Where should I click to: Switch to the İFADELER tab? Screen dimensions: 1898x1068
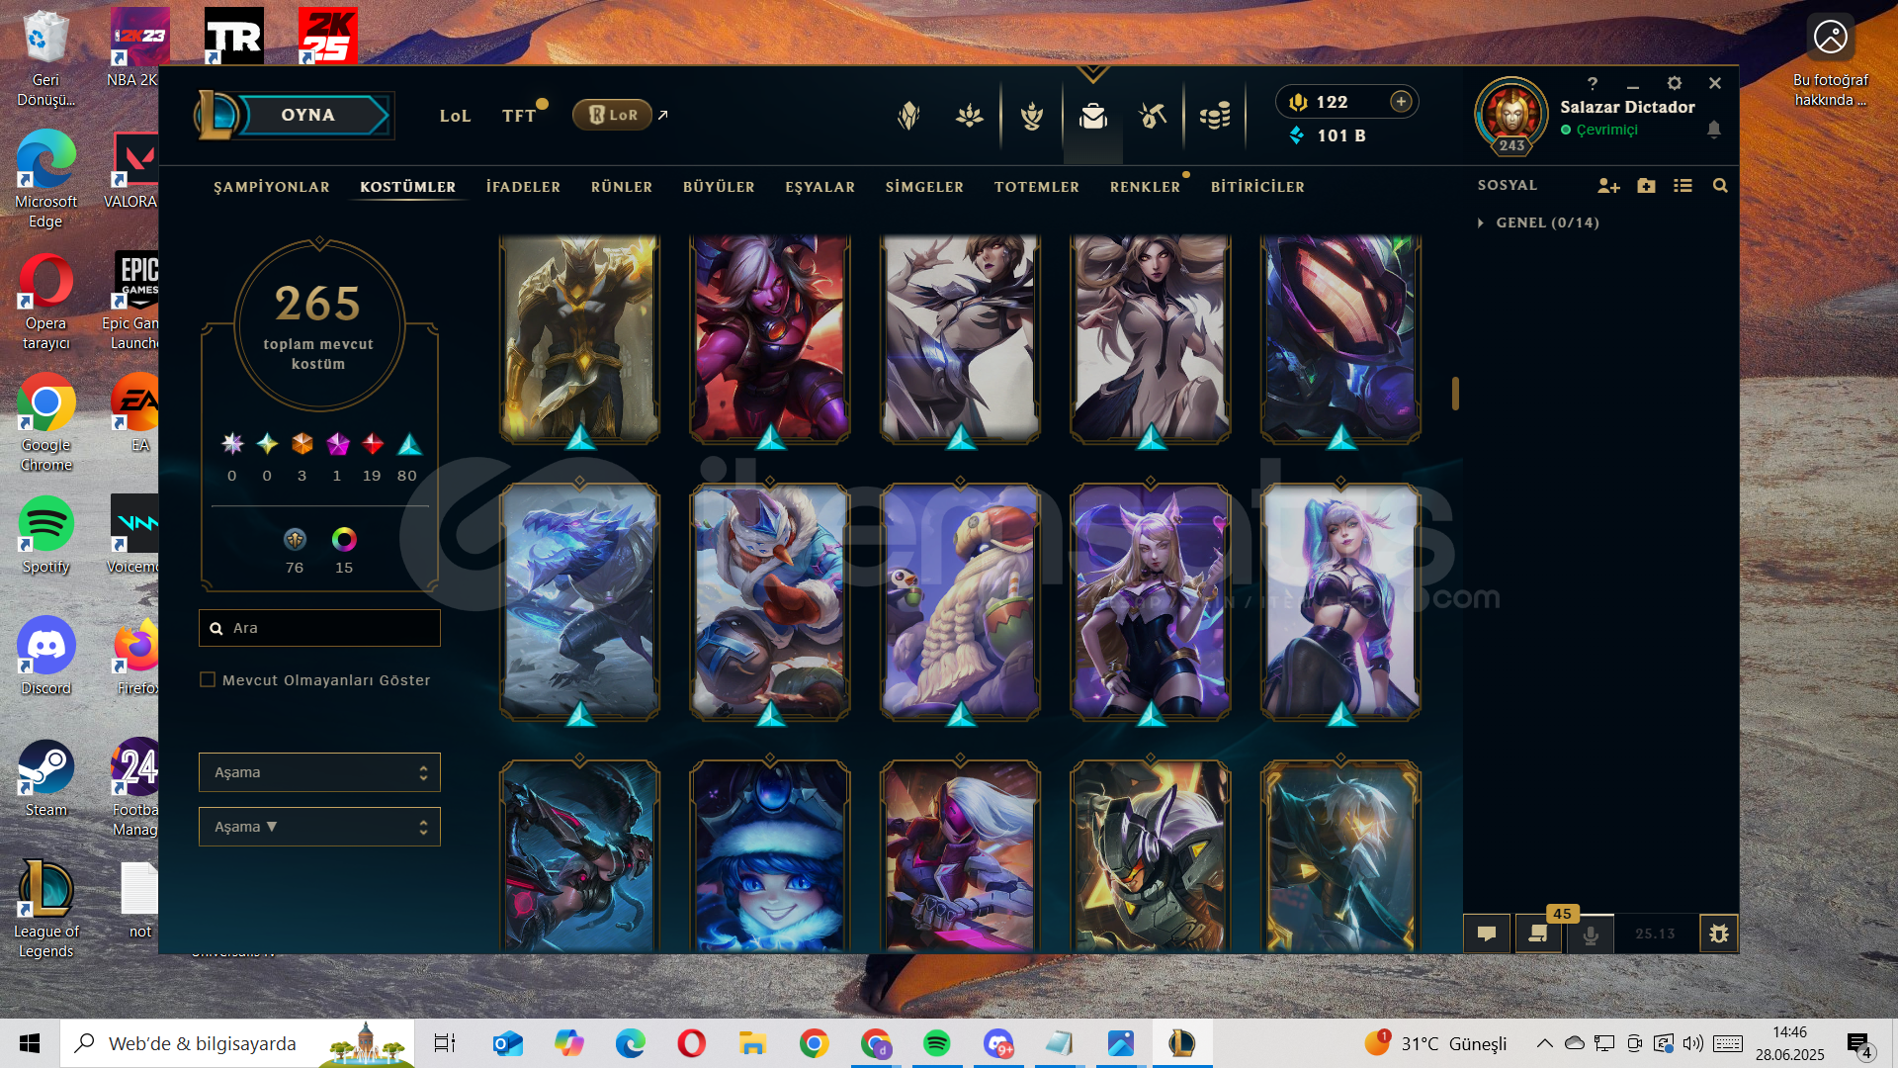pyautogui.click(x=524, y=187)
